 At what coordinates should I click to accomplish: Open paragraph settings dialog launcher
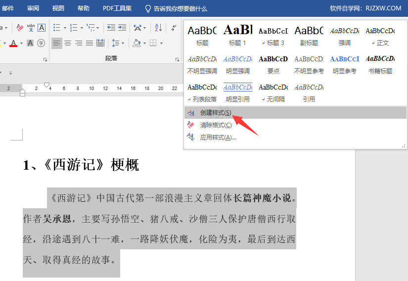tap(177, 59)
